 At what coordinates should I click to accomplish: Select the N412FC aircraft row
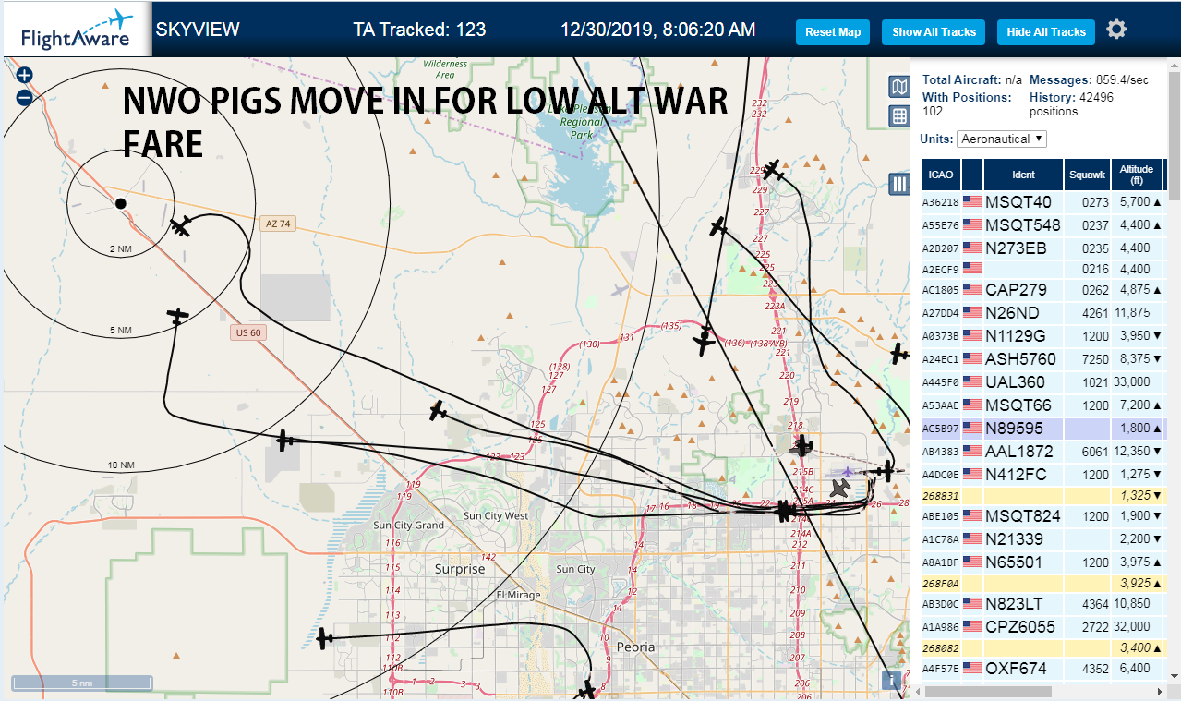click(x=1043, y=474)
